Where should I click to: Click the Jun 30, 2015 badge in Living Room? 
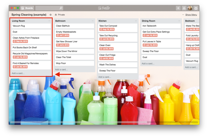point(20,67)
